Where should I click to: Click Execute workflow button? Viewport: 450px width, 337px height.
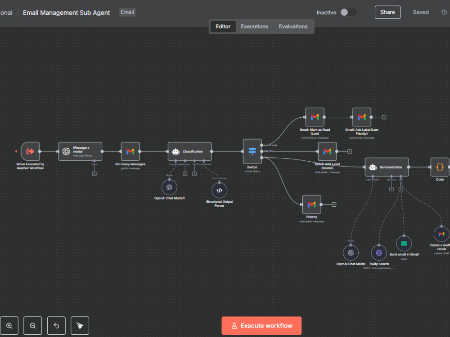261,325
